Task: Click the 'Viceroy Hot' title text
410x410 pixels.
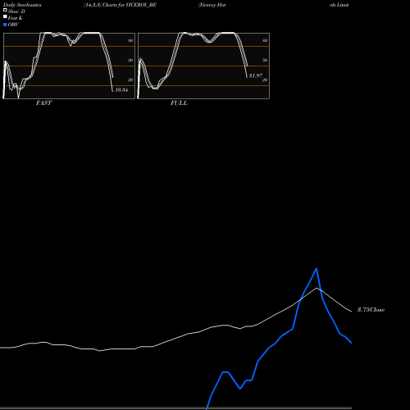Action: [x=212, y=5]
